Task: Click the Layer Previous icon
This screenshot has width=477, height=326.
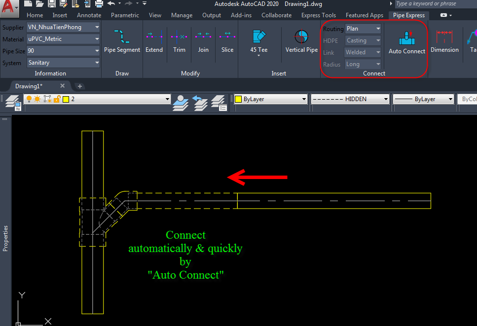Action: pyautogui.click(x=200, y=103)
